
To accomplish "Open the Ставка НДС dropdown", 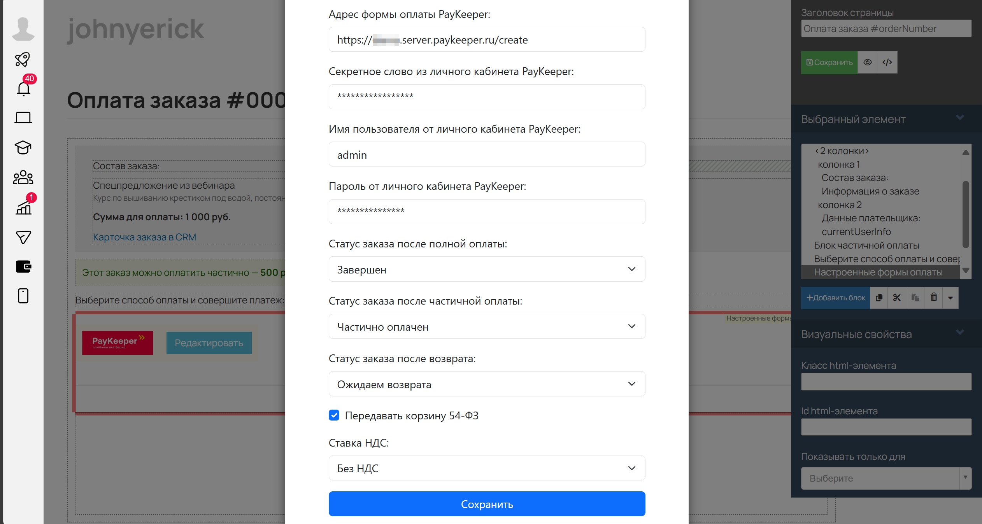I will click(487, 468).
